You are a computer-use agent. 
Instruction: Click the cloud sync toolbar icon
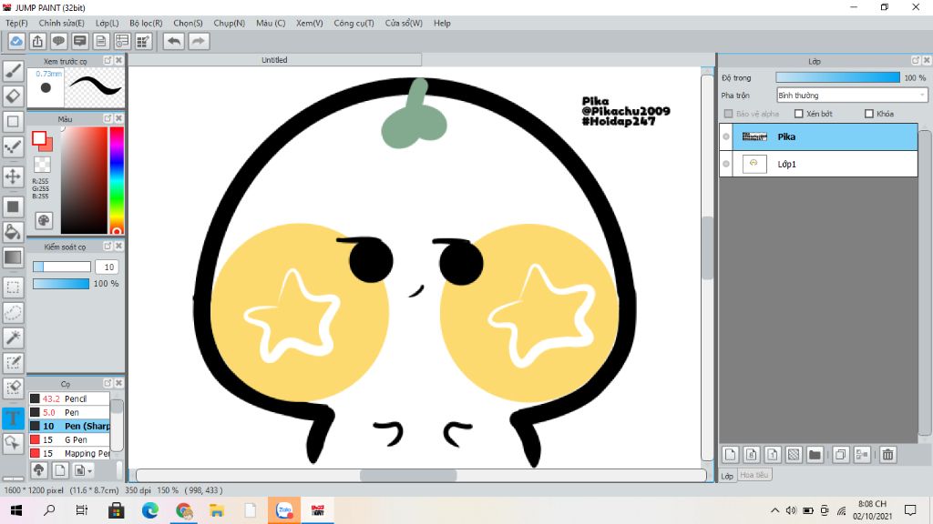(x=16, y=41)
